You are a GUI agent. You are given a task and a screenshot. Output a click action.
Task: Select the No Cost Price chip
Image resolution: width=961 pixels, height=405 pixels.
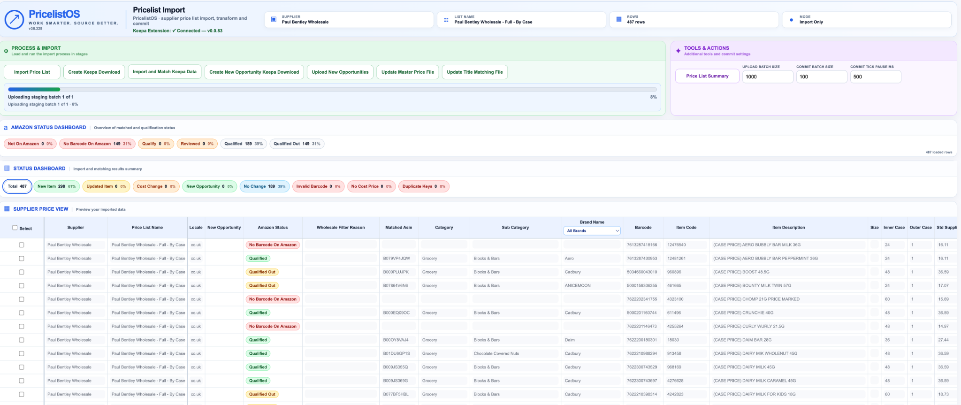pos(371,186)
